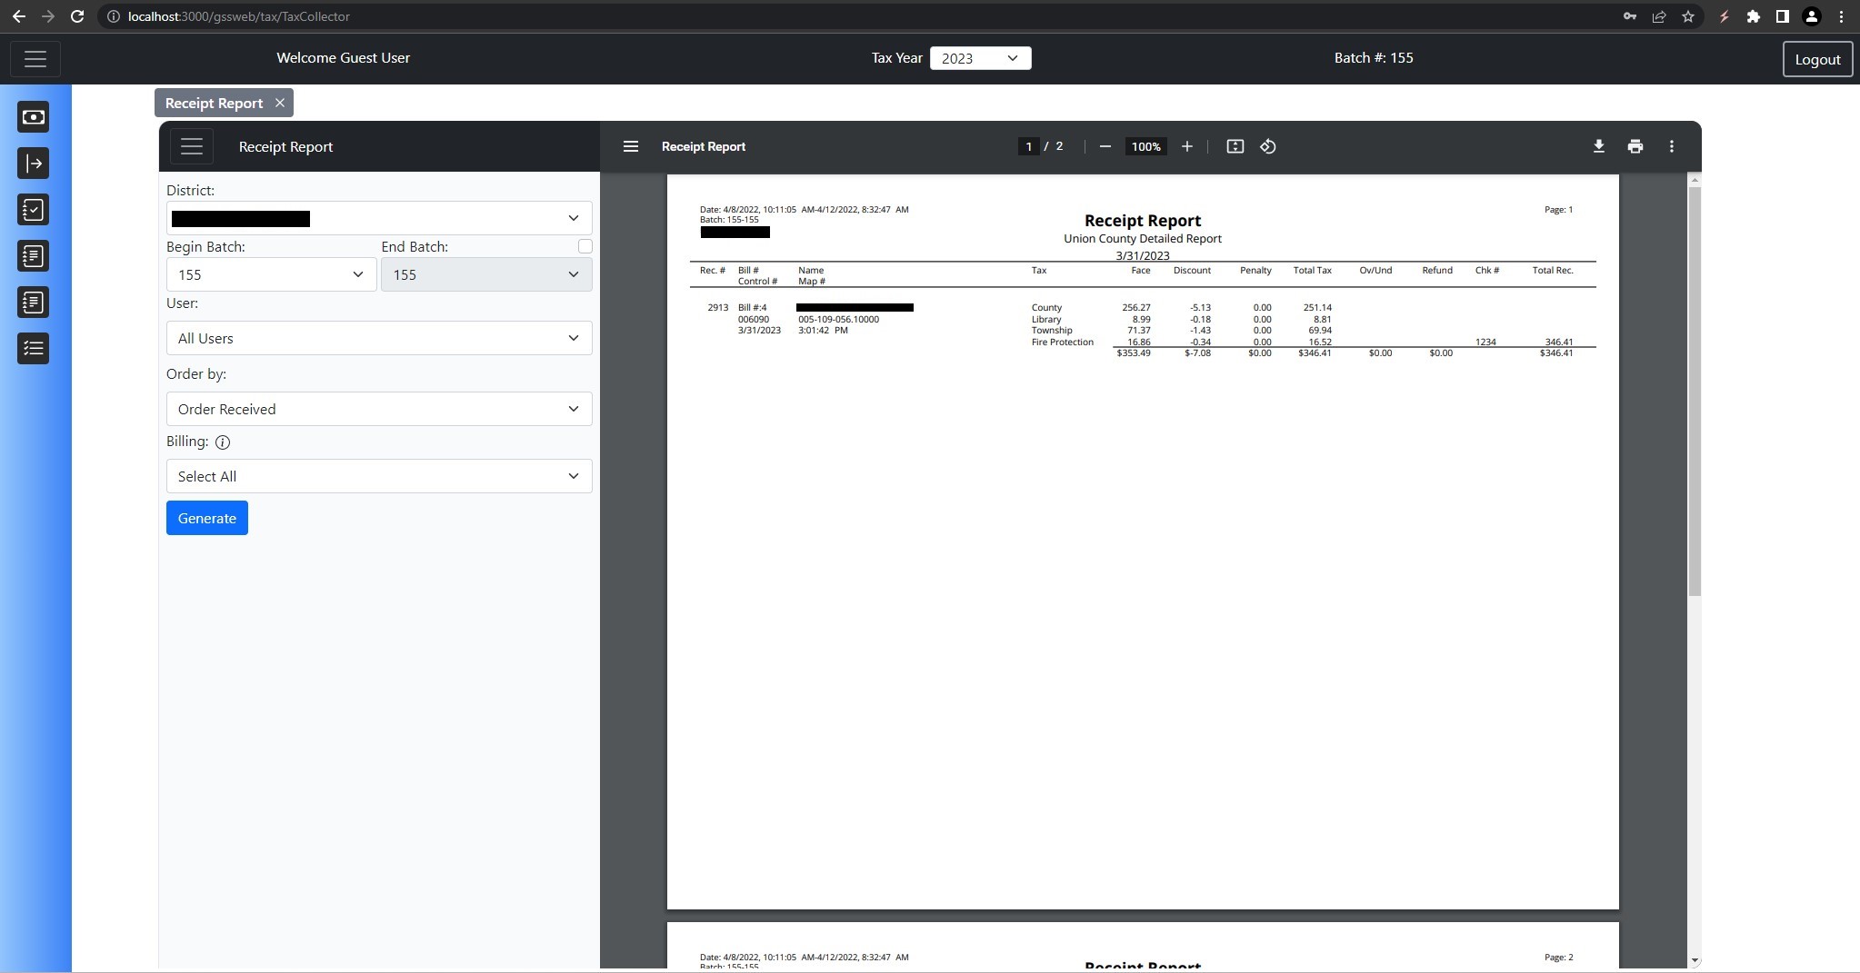Zoom in the PDF with plus icon
The image size is (1860, 973).
[x=1187, y=146]
